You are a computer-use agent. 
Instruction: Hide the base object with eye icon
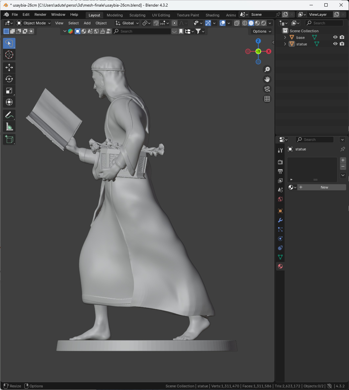[335, 37]
